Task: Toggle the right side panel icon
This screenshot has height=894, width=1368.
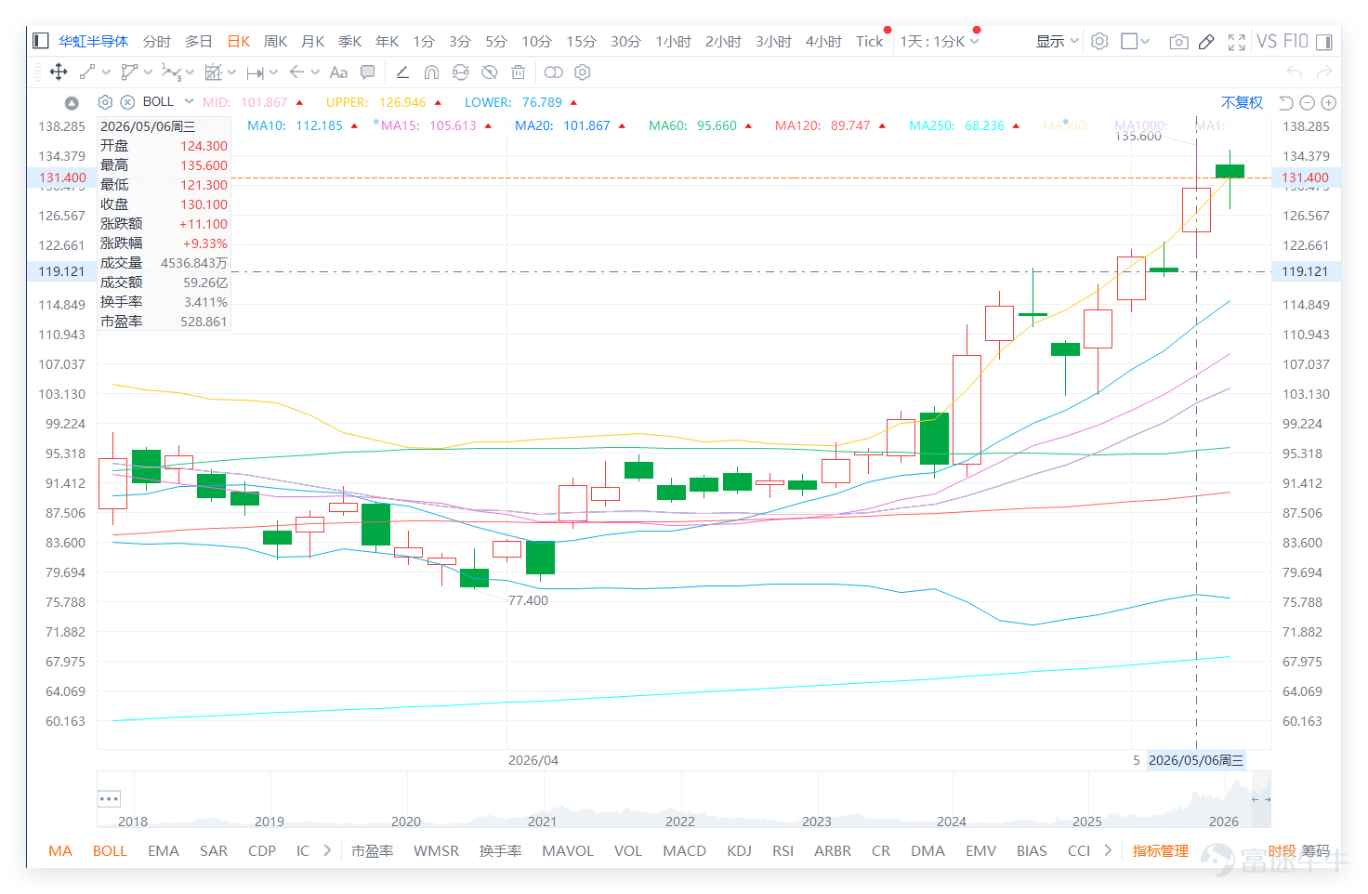Action: [1323, 41]
